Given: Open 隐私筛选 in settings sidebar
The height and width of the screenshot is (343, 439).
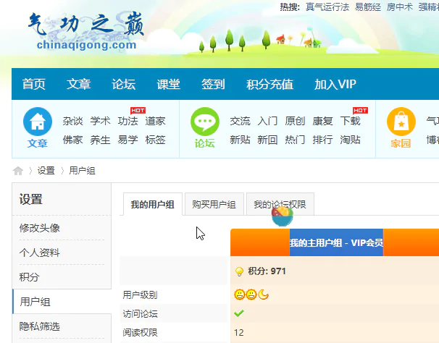Looking at the screenshot, I should coord(39,326).
